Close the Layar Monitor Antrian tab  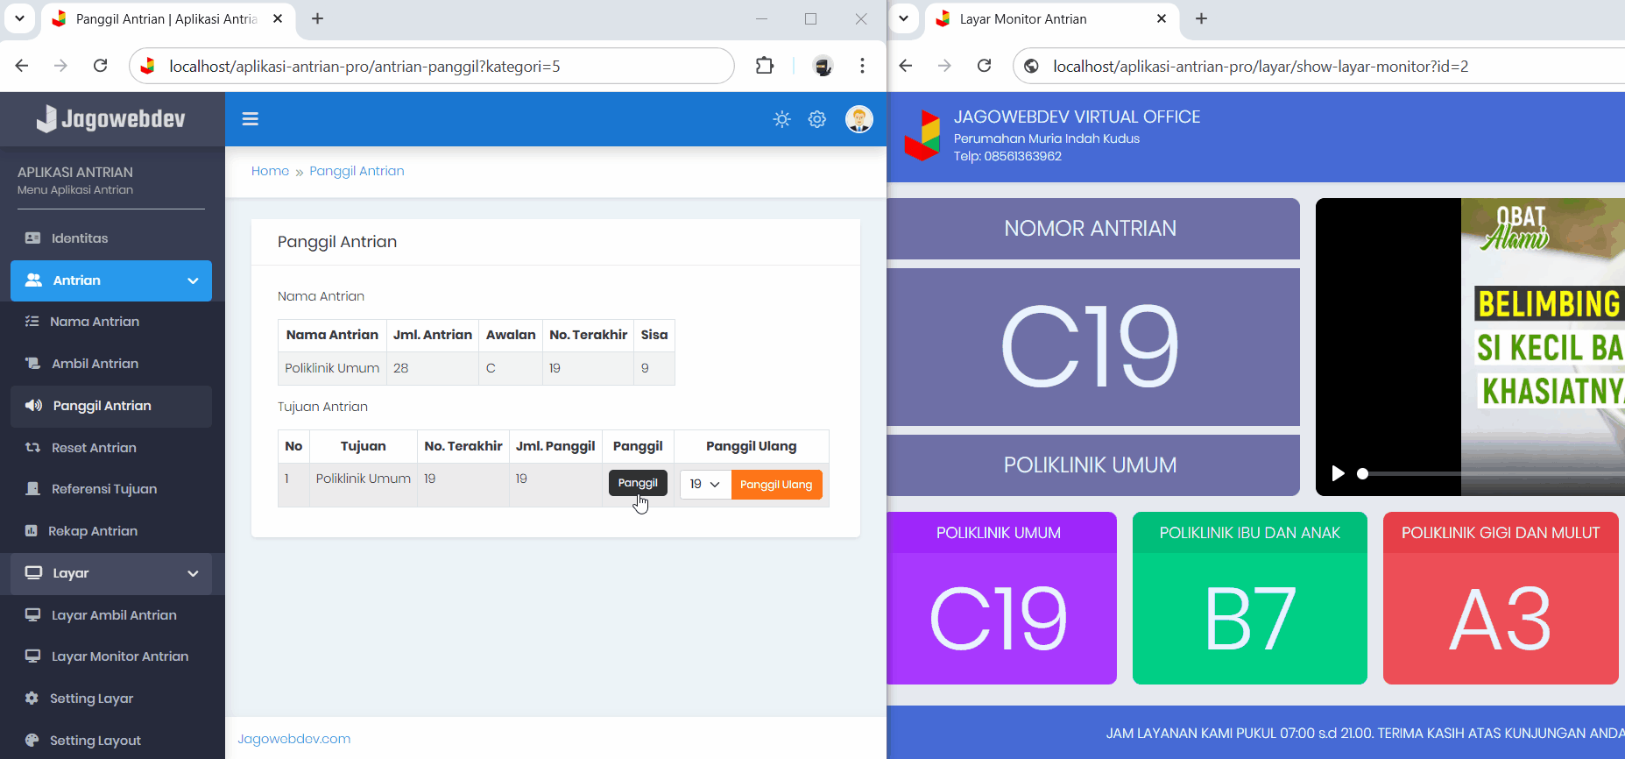1162,18
